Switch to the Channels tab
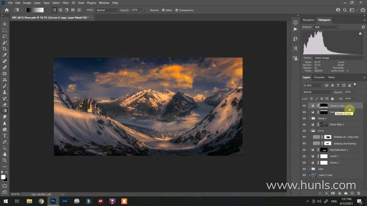The height and width of the screenshot is (206, 367). (319, 77)
